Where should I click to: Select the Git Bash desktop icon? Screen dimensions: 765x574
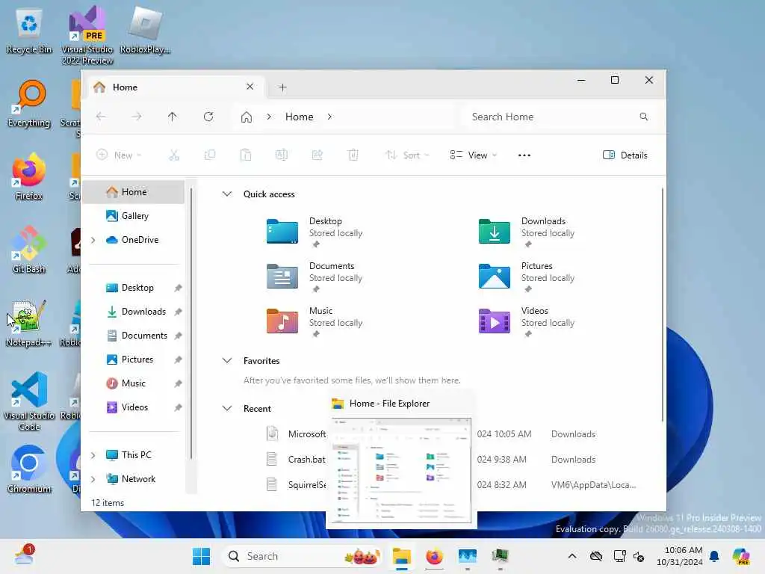coord(29,250)
